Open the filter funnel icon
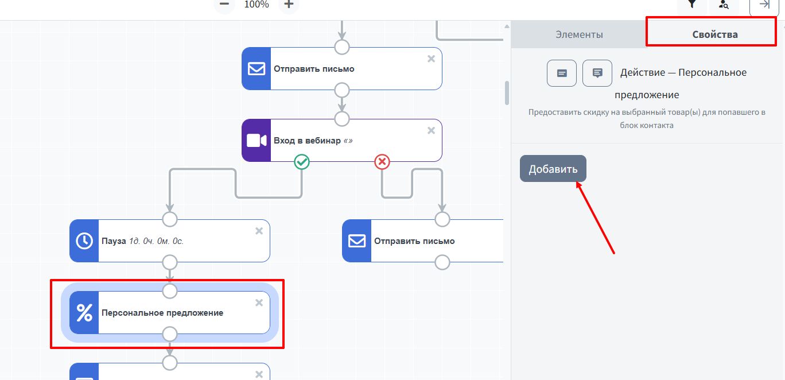785x380 pixels. click(693, 5)
